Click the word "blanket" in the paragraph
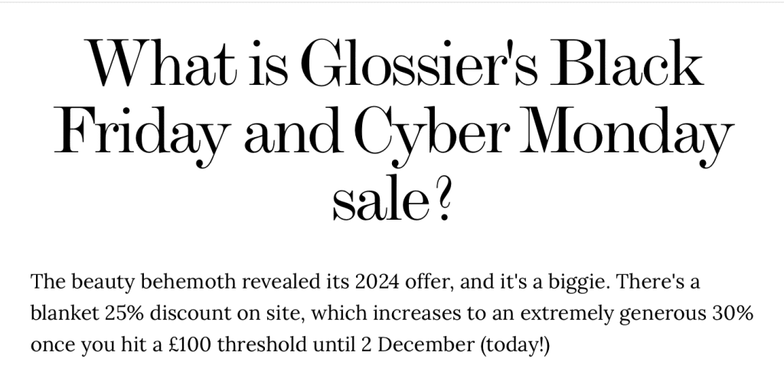784x372 pixels. point(57,313)
